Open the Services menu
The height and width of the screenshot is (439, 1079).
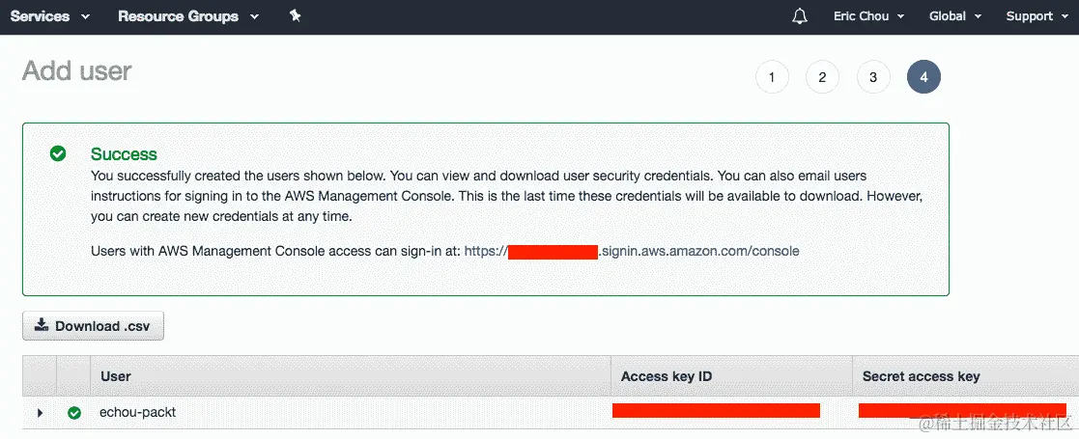click(50, 16)
